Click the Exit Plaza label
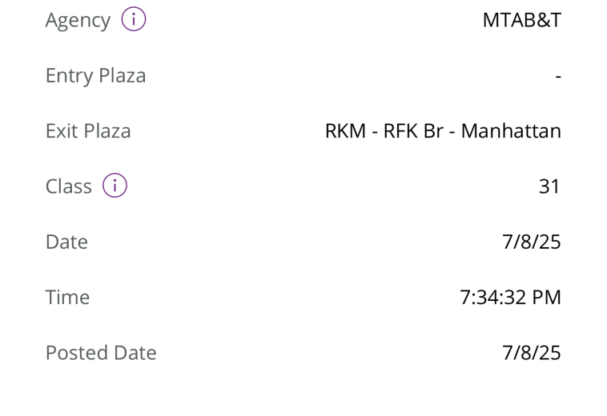The image size is (607, 416). 88,131
